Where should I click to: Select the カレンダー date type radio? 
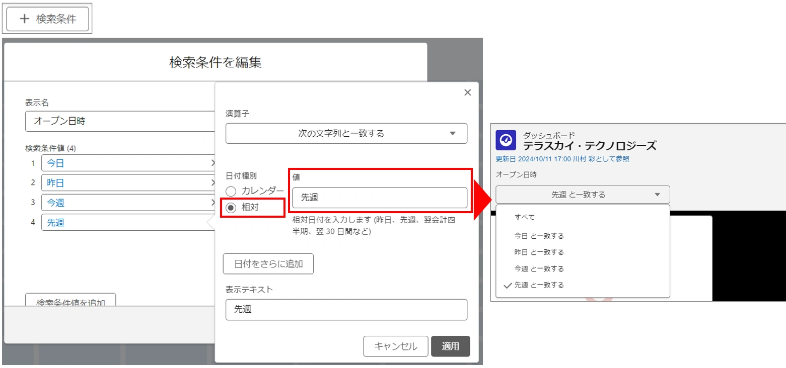coord(231,191)
